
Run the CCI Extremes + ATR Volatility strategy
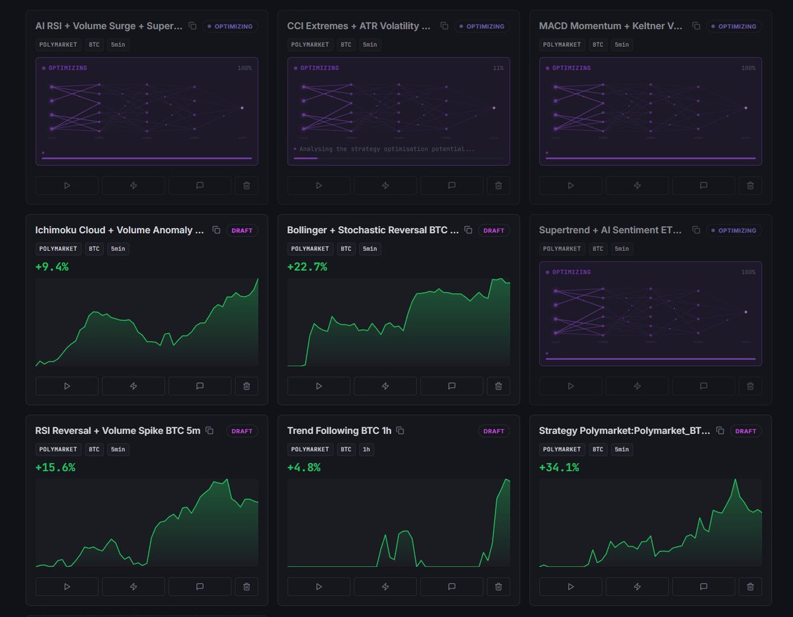319,186
